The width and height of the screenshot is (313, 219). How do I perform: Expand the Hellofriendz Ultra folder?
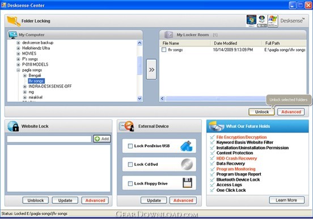(x=18, y=48)
